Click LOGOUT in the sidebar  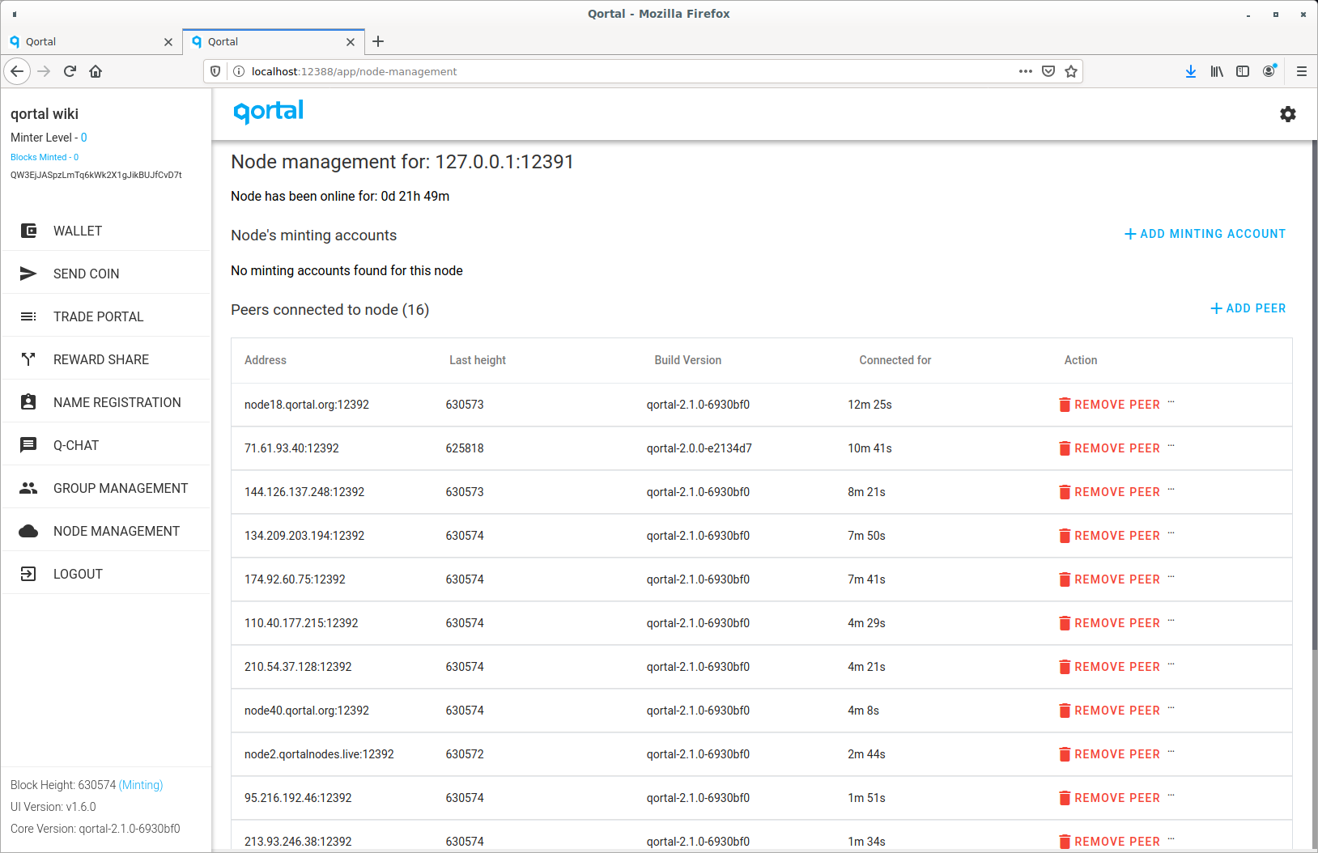[x=106, y=574]
